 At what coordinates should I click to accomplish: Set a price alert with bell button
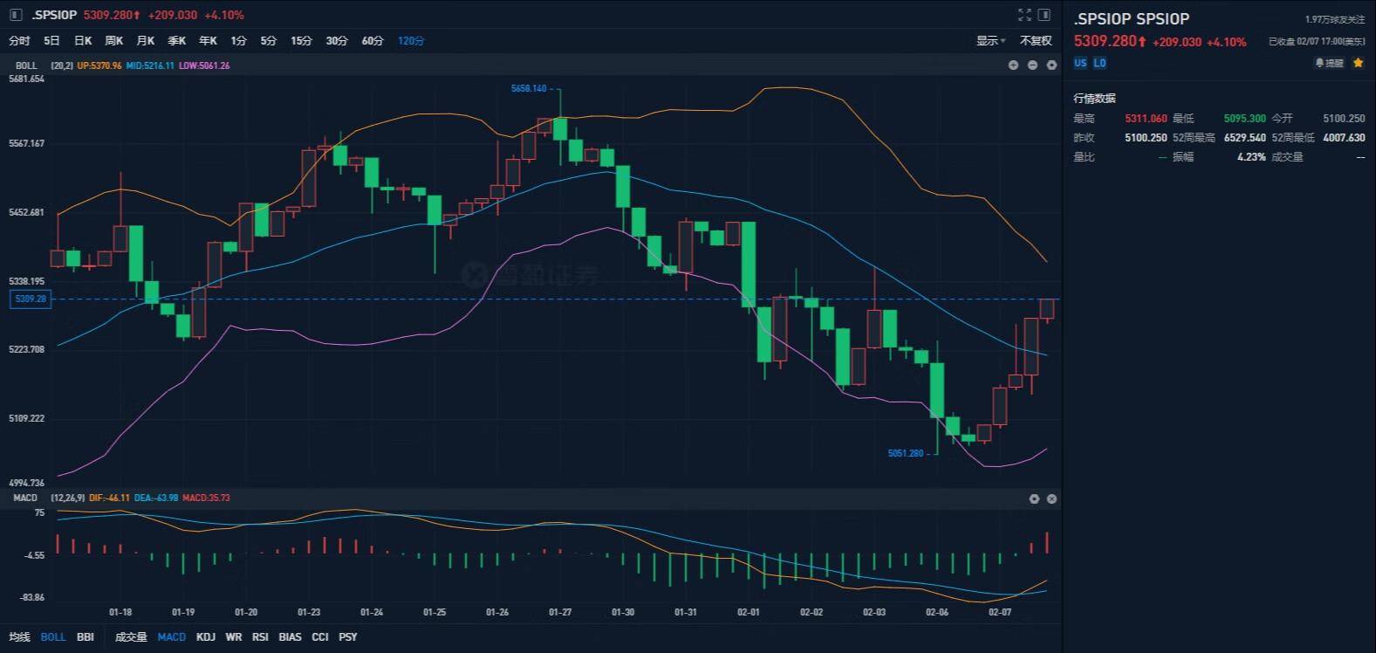pyautogui.click(x=1330, y=63)
